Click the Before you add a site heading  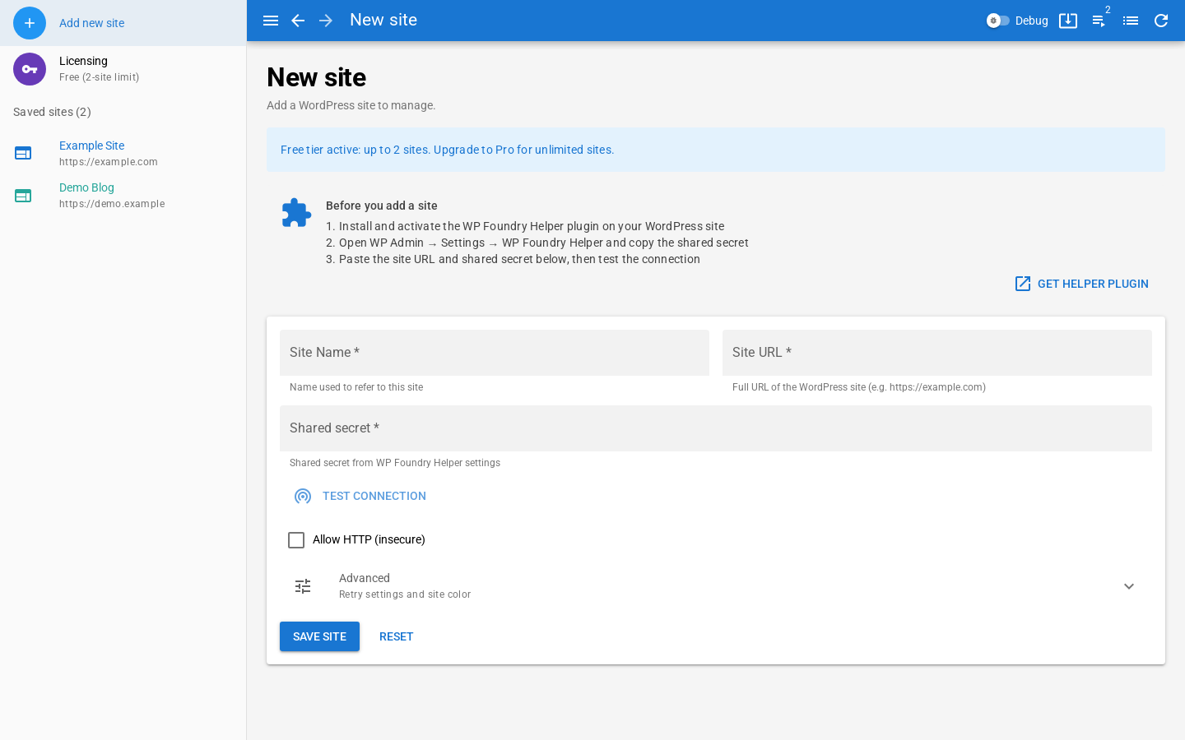coord(382,206)
